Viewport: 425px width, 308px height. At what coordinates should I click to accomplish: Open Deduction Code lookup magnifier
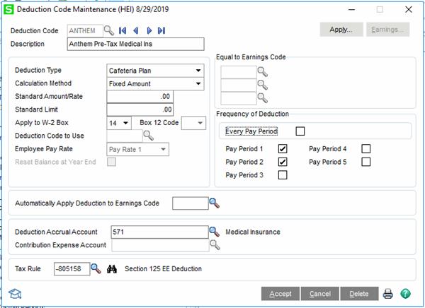tap(109, 30)
